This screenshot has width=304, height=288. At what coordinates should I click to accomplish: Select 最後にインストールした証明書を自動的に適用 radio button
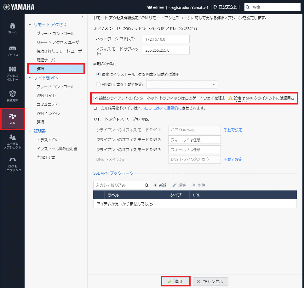tap(99, 75)
